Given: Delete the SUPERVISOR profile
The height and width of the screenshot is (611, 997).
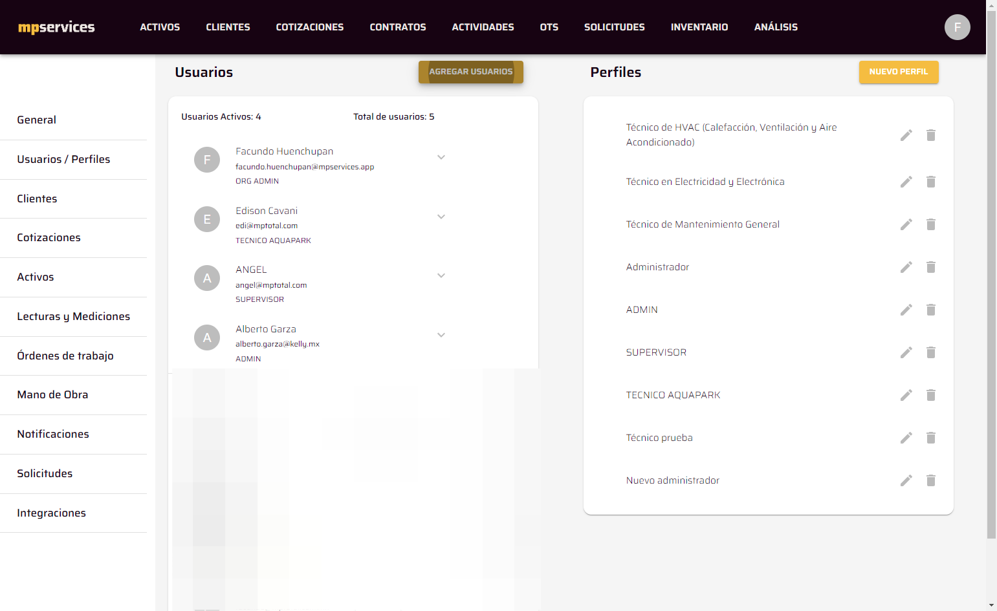Looking at the screenshot, I should click(x=931, y=352).
